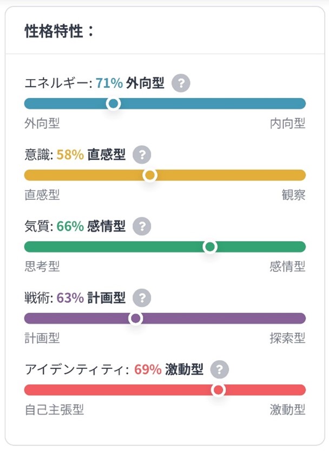Click the help icon beside 気質 感情型
329x455 pixels.
(142, 226)
